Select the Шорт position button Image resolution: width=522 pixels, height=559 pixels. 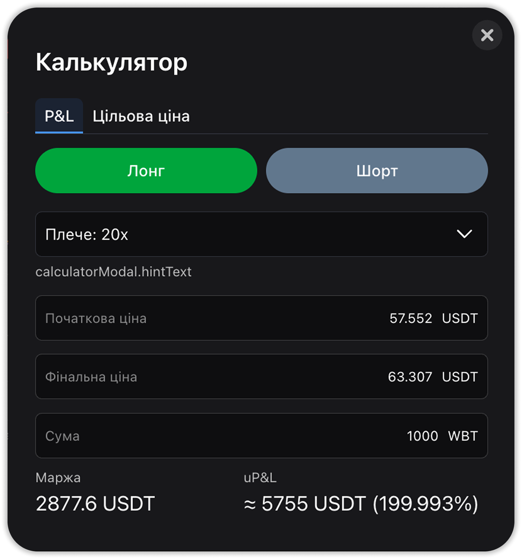[377, 170]
